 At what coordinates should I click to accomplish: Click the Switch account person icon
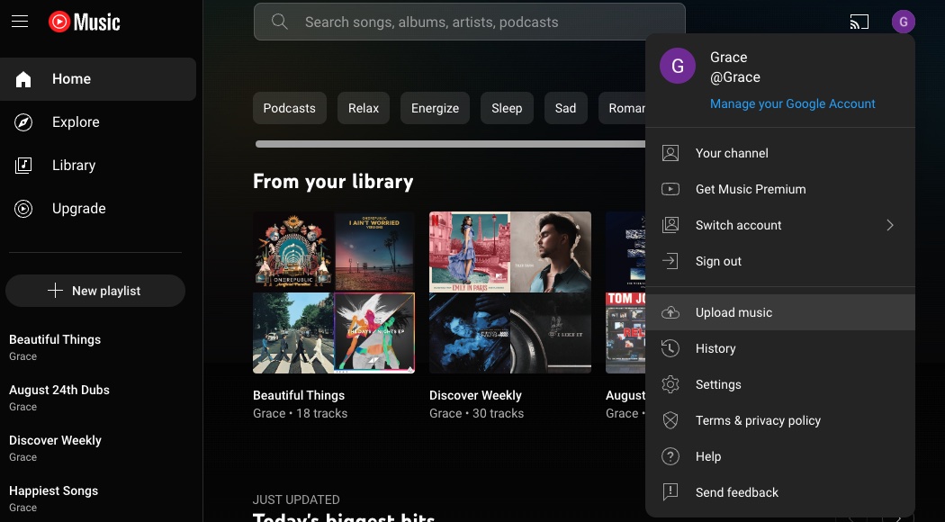pos(670,225)
